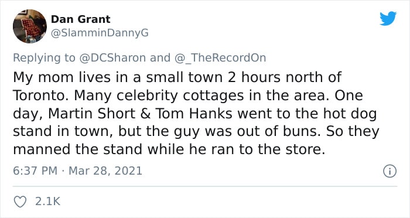This screenshot has width=410, height=218.
Task: Click the name Martin Short in tweet
Action: (x=92, y=114)
